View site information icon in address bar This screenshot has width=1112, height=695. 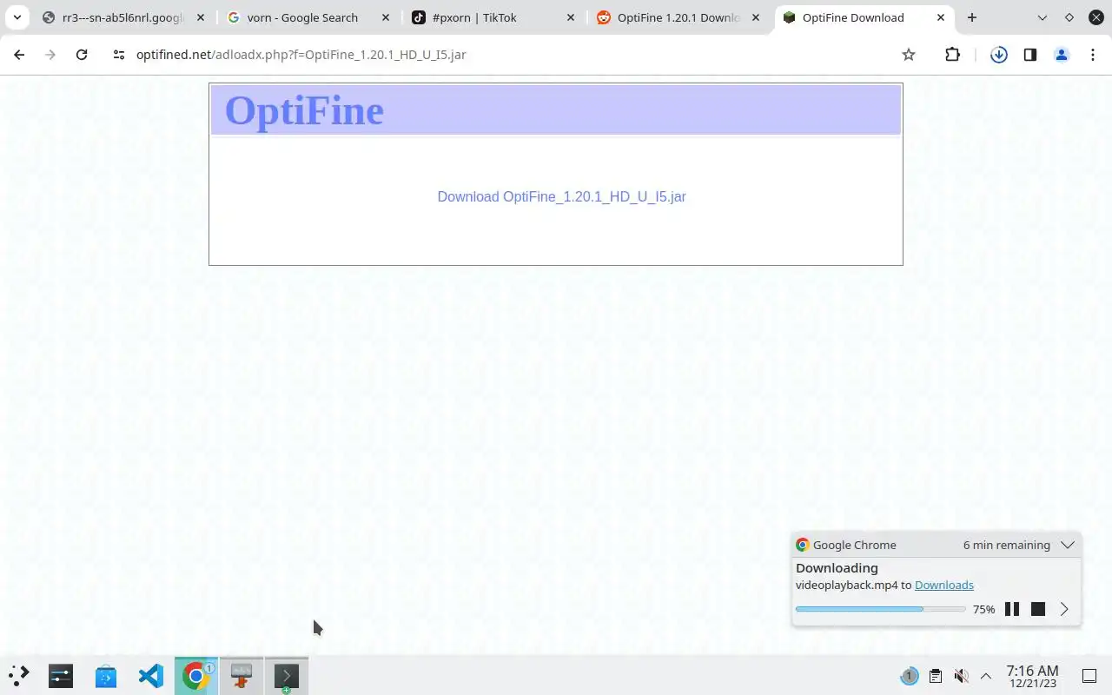pos(119,55)
